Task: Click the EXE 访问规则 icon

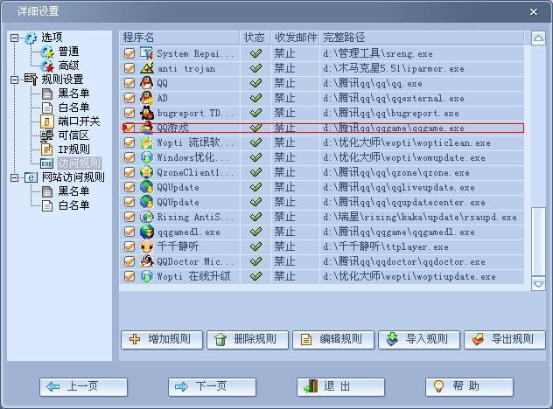Action: coord(47,163)
